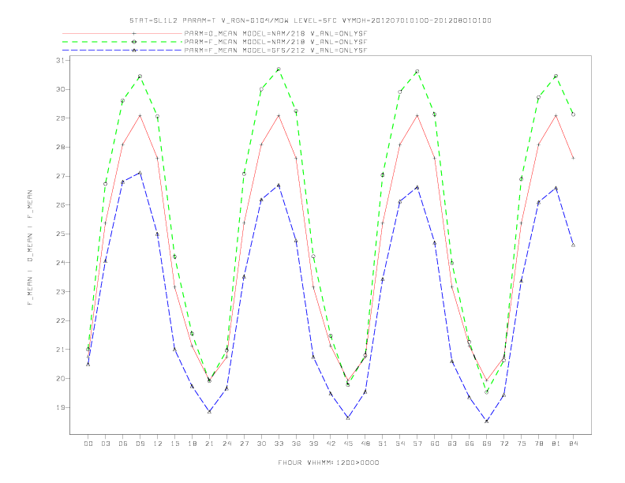Click y-axis tick label 20
The width and height of the screenshot is (625, 483).
tap(60, 379)
